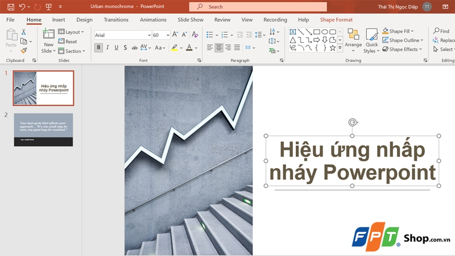Decrease font size with small A icon
This screenshot has height=256, width=455.
click(184, 35)
